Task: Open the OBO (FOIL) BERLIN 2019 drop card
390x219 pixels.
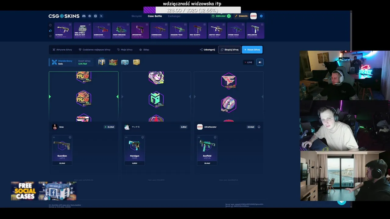Action: click(82, 30)
